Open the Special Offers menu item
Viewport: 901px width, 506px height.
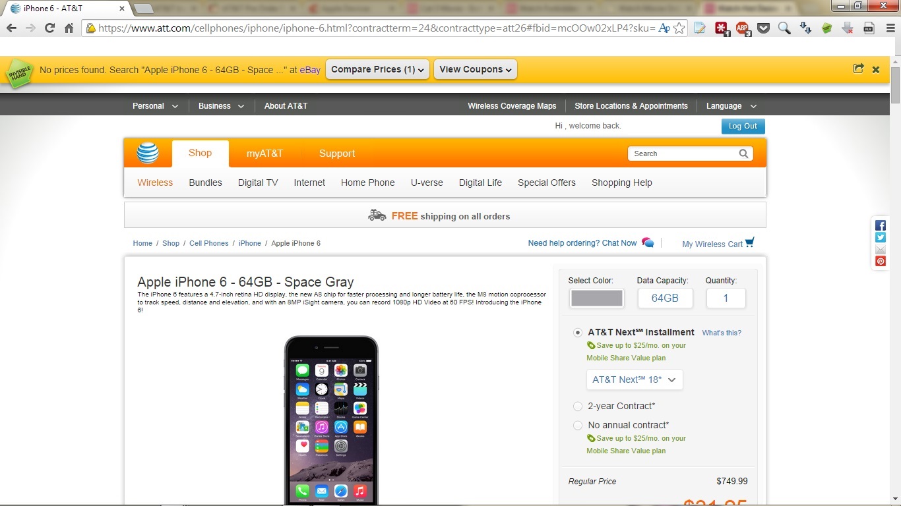click(x=547, y=183)
